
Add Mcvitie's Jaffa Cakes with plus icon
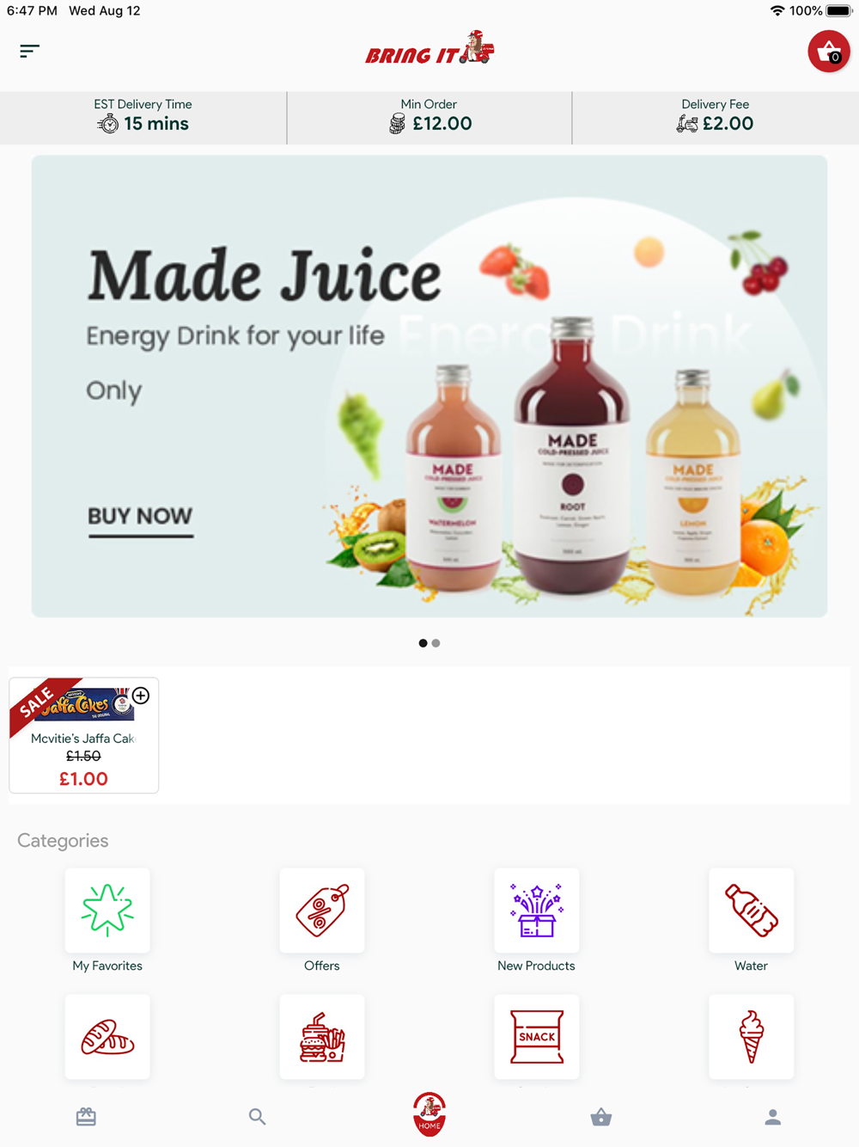[141, 696]
